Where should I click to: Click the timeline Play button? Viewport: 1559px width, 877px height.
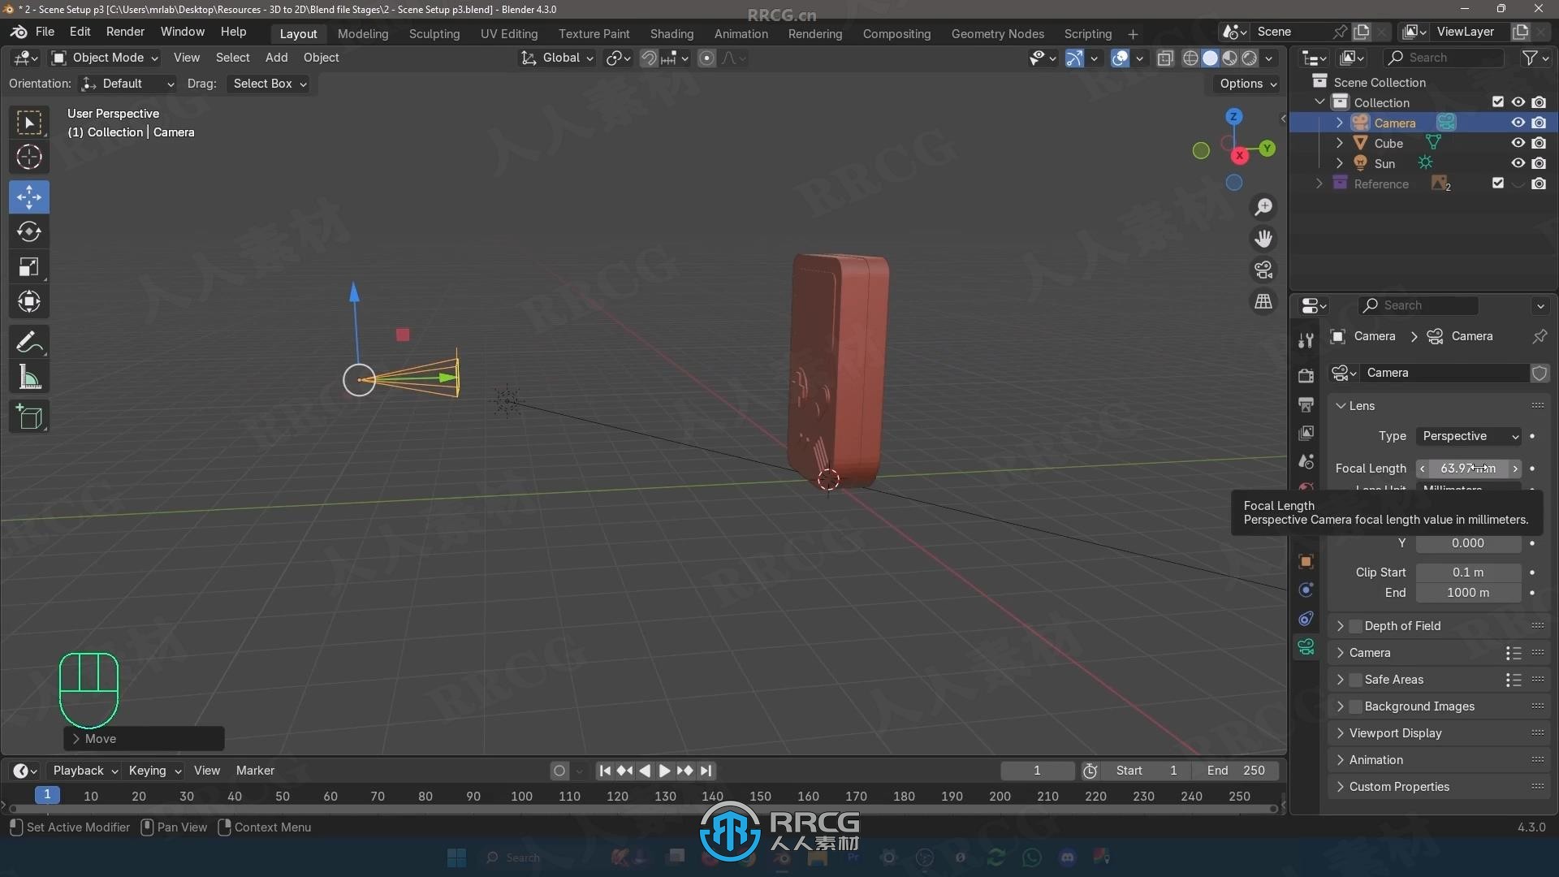(664, 771)
